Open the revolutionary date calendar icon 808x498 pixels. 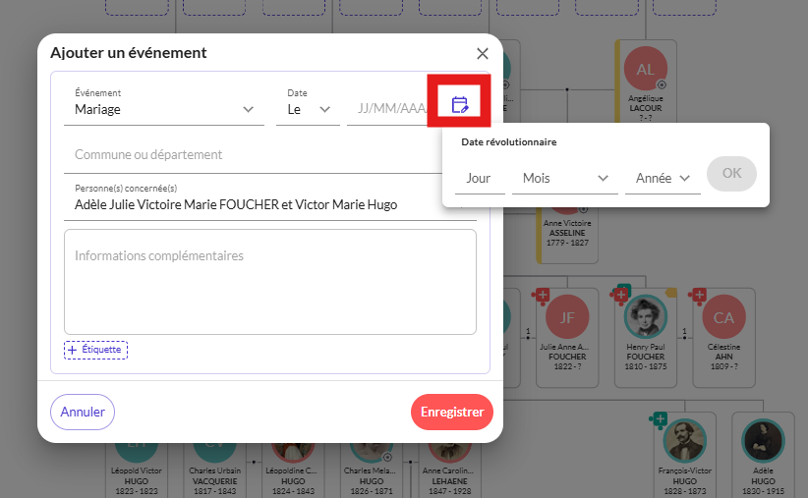(459, 104)
